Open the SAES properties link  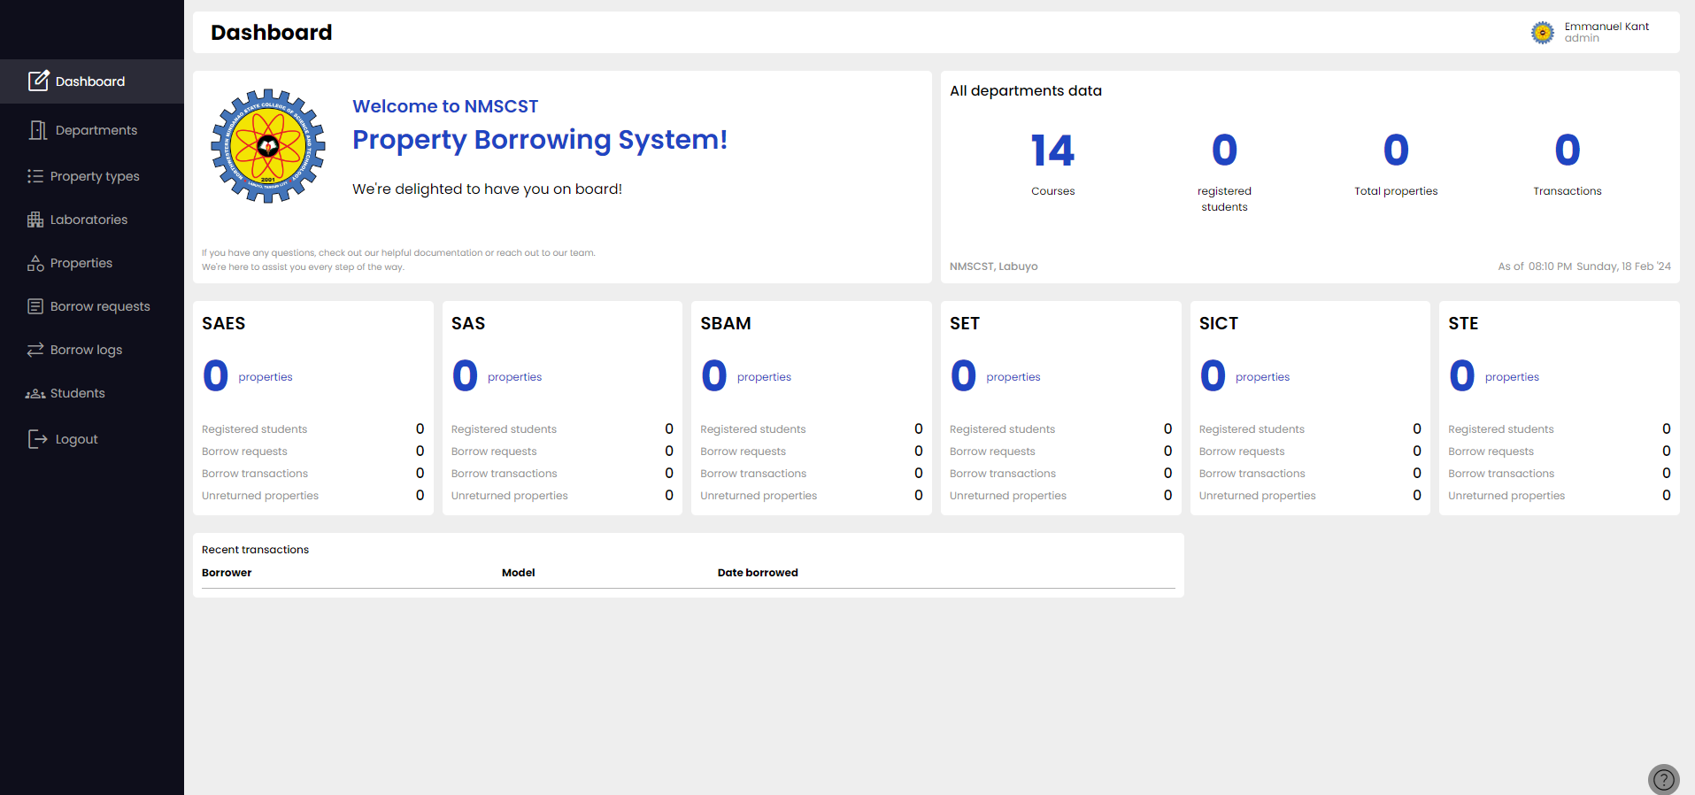pos(265,377)
